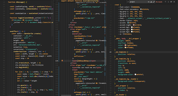Click ':root {' selector in CSS editor
This screenshot has height=96, width=178.
[x=118, y=5]
